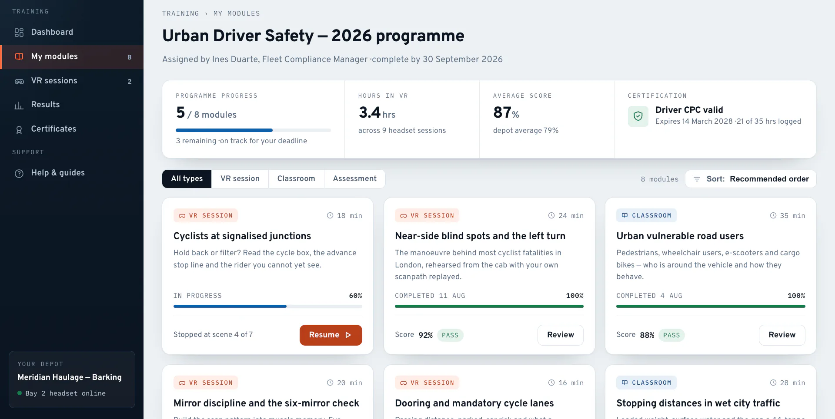Click book icon on Stopping distances badge
The height and width of the screenshot is (419, 835).
click(625, 383)
